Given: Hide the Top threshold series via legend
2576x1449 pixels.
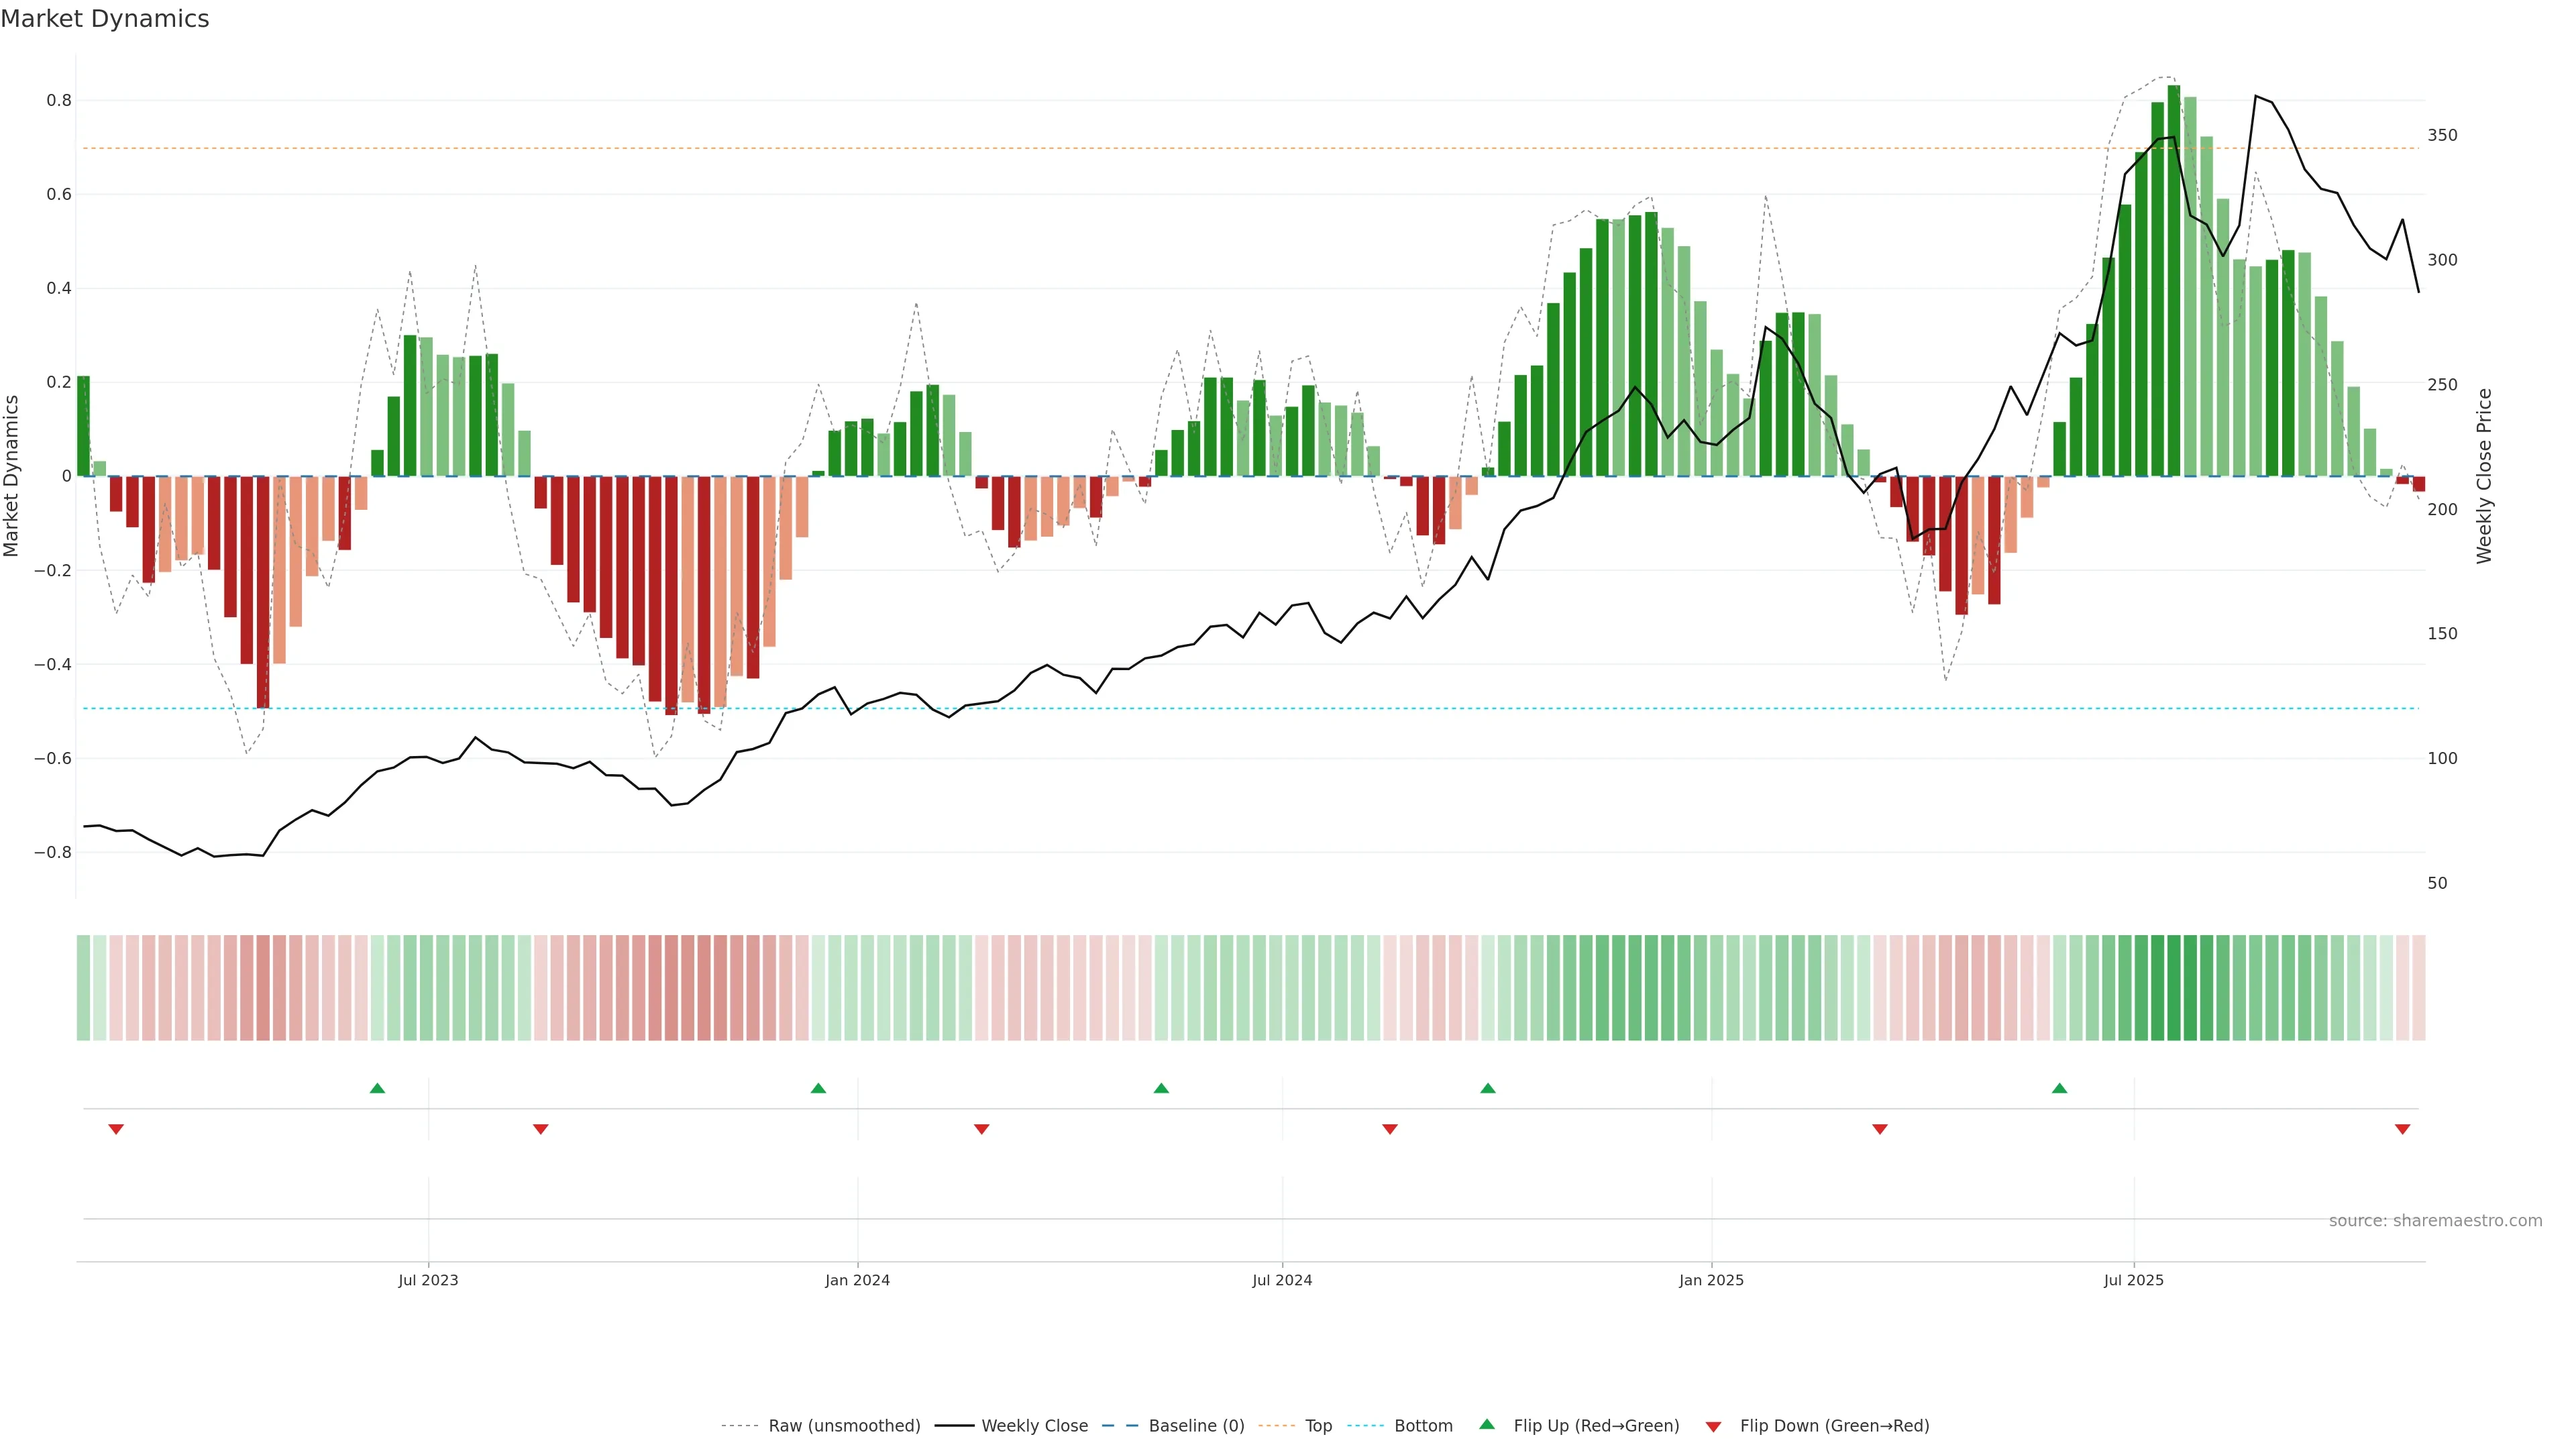Looking at the screenshot, I should [x=1318, y=1426].
